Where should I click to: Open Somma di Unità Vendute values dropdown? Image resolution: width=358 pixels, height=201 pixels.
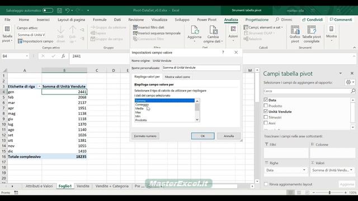(x=351, y=170)
